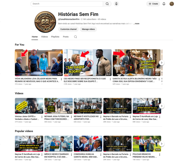The width and height of the screenshot is (177, 166).
Task: Click the 65 videos count text
Action: click(102, 19)
